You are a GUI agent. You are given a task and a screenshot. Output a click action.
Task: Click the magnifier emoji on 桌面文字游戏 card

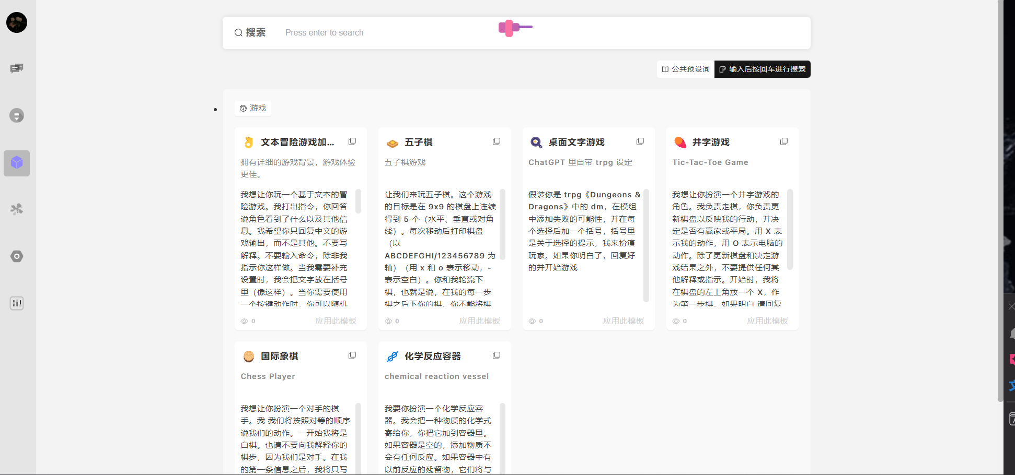(536, 142)
